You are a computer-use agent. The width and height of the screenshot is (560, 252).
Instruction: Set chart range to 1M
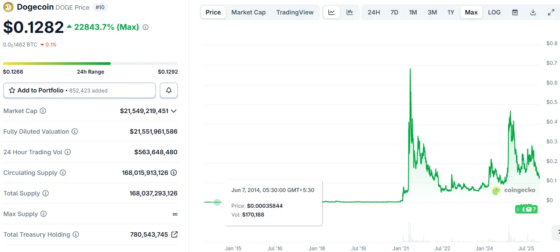(x=413, y=12)
